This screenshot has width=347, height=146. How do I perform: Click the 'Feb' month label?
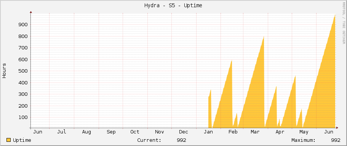(233, 132)
